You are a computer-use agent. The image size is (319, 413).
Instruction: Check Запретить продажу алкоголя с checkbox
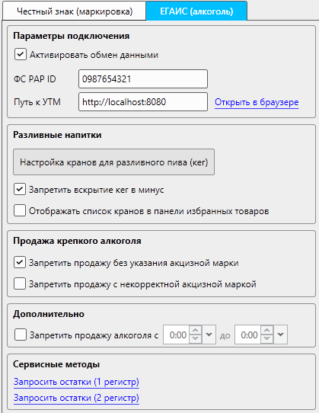point(21,335)
